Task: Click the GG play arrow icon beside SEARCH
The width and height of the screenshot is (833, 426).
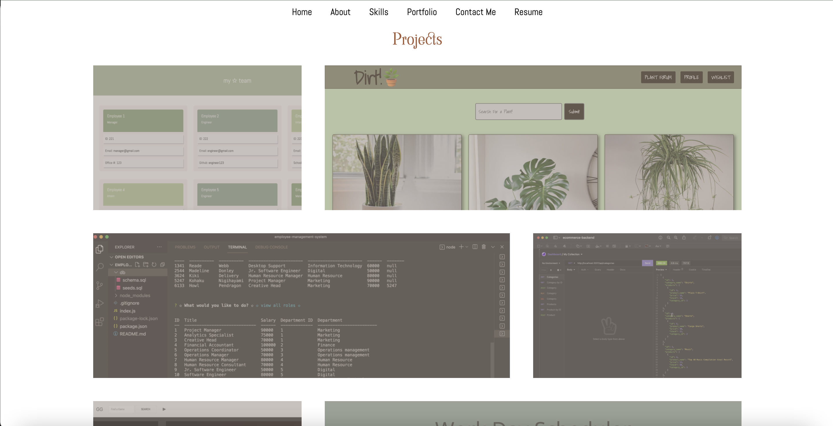Action: (x=164, y=409)
